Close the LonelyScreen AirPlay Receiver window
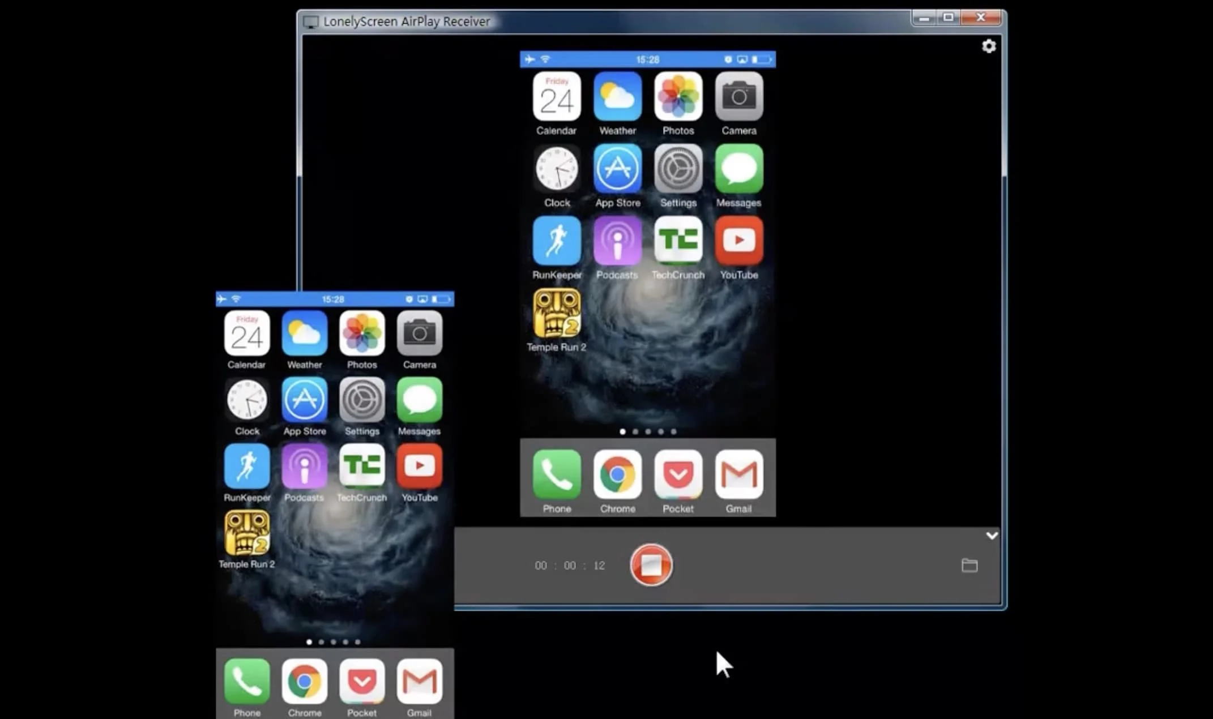Screen dimensions: 1213x719 tap(981, 18)
